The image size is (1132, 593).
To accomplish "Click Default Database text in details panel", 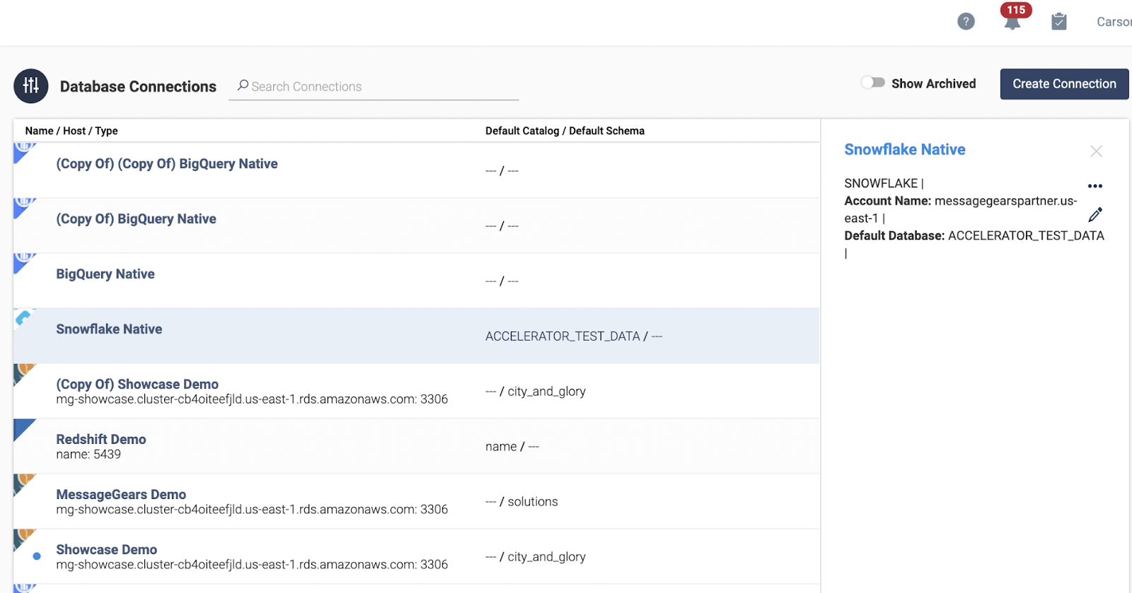I will 974,236.
